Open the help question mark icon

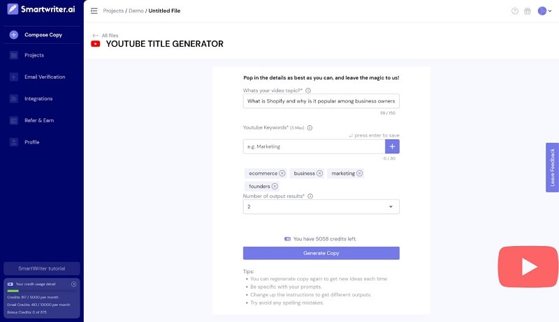[x=515, y=11]
